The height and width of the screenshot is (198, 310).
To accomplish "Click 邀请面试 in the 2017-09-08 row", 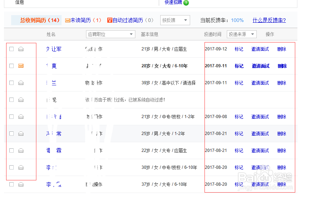I will [x=260, y=117].
